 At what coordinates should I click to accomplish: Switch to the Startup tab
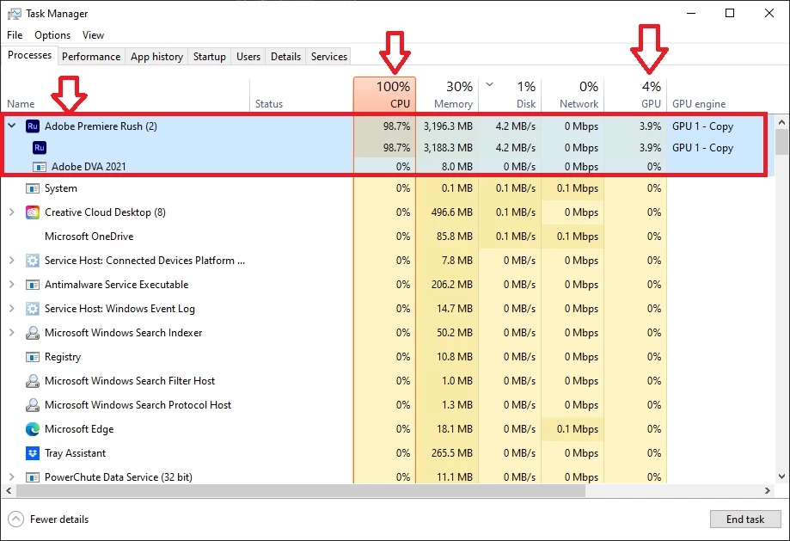(210, 57)
